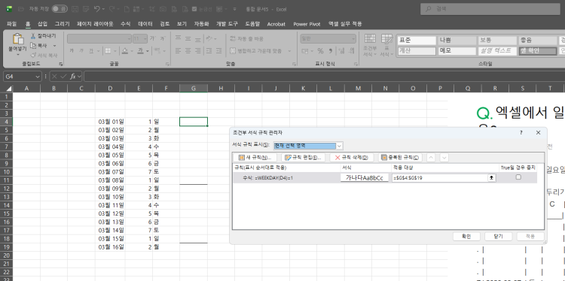Click the Duplicate Rule (중복된 규칙) button

400,157
